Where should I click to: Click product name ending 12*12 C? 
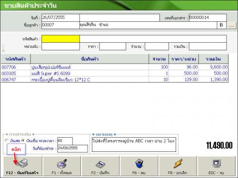(61, 79)
